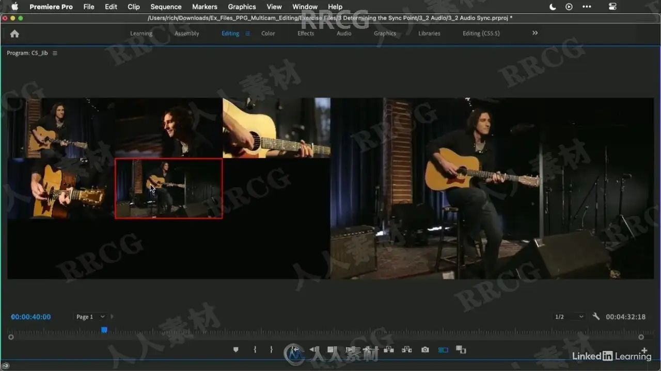Image resolution: width=661 pixels, height=371 pixels.
Task: Click the Do Not Disturb moon icon
Action: coord(553,7)
